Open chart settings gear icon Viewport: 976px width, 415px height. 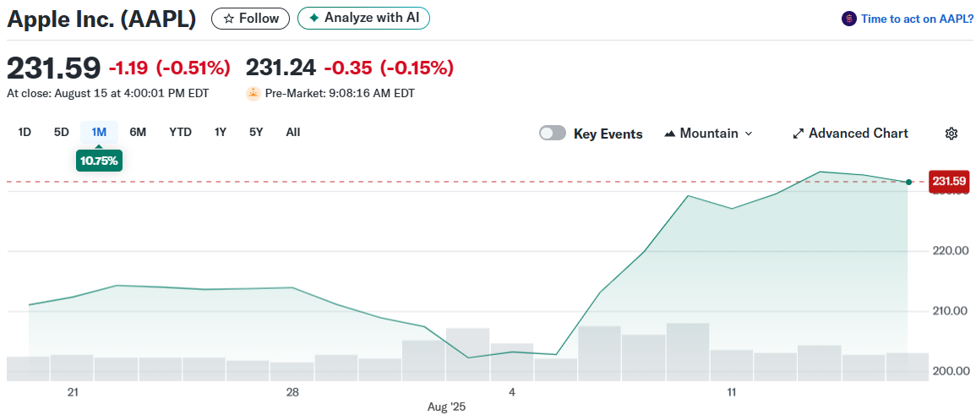point(951,134)
